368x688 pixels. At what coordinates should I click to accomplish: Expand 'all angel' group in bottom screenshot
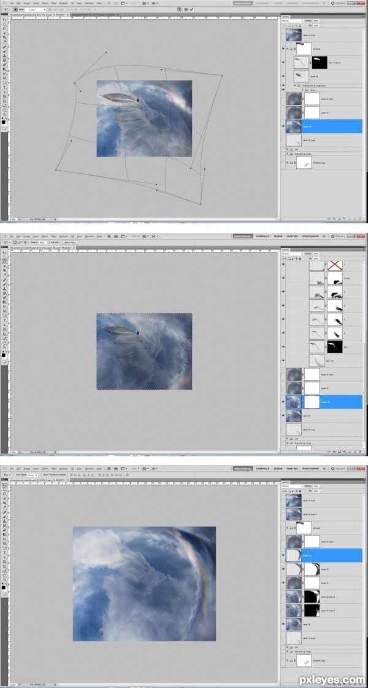[x=288, y=528]
